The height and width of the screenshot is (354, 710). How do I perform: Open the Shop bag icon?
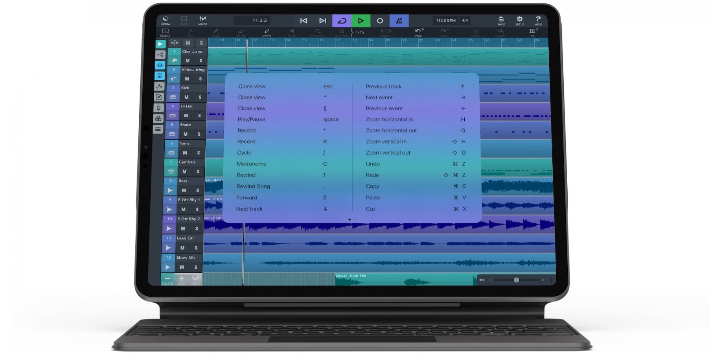tap(501, 20)
